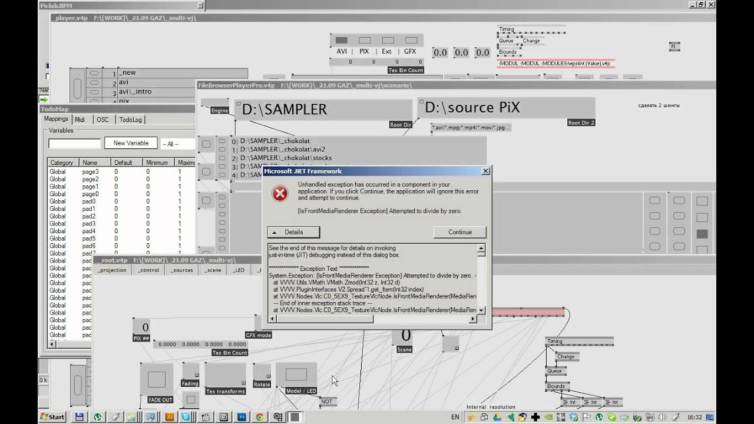
Task: Open the _sources tab in root patch
Action: 182,270
